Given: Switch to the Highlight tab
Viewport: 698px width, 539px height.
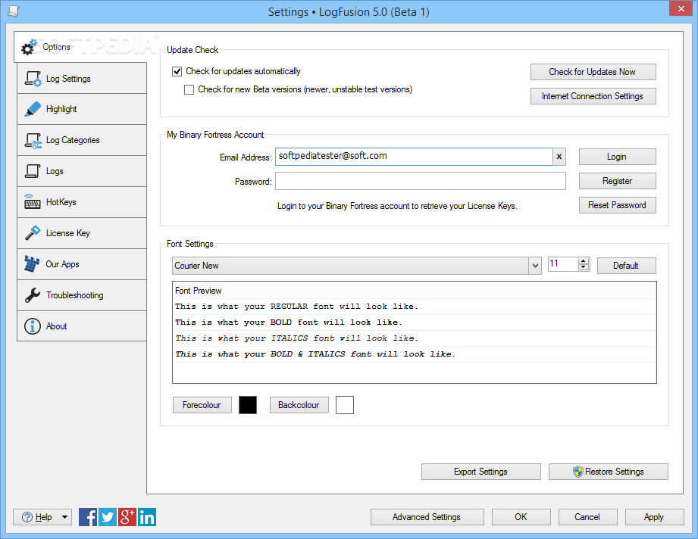Looking at the screenshot, I should pyautogui.click(x=82, y=110).
